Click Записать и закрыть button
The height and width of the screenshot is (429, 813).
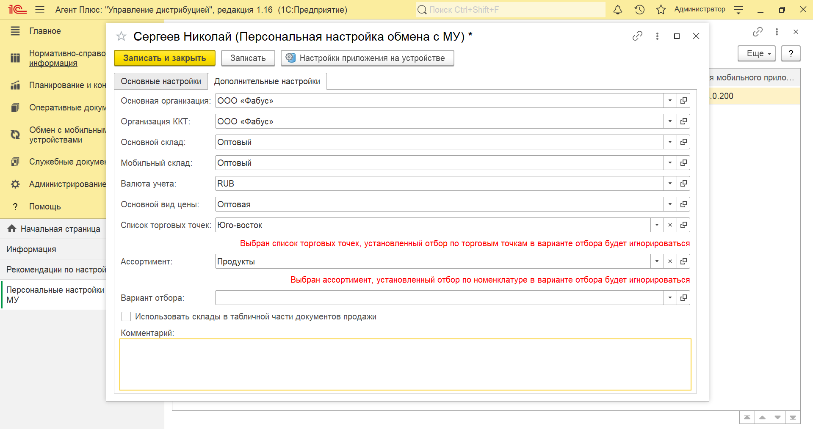coord(165,58)
